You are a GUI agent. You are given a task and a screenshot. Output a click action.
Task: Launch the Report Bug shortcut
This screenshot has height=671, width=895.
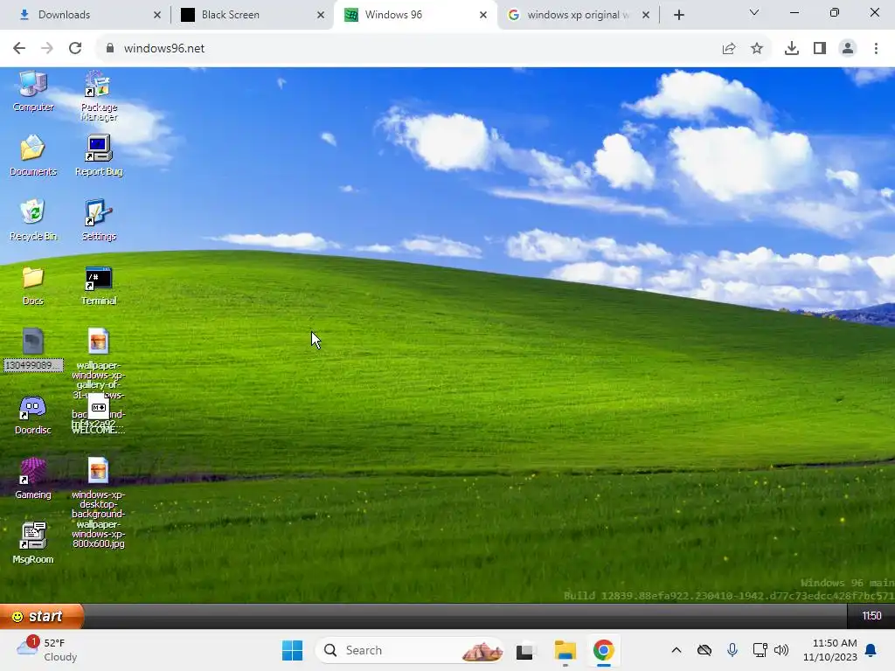[99, 156]
